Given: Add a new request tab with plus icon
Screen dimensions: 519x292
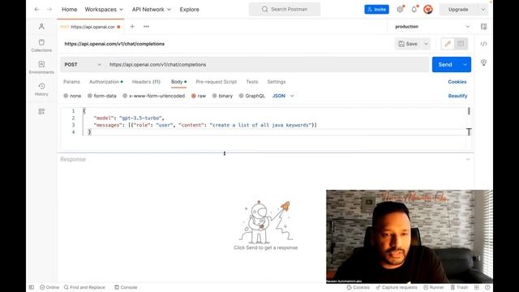Looking at the screenshot, I should (x=132, y=27).
